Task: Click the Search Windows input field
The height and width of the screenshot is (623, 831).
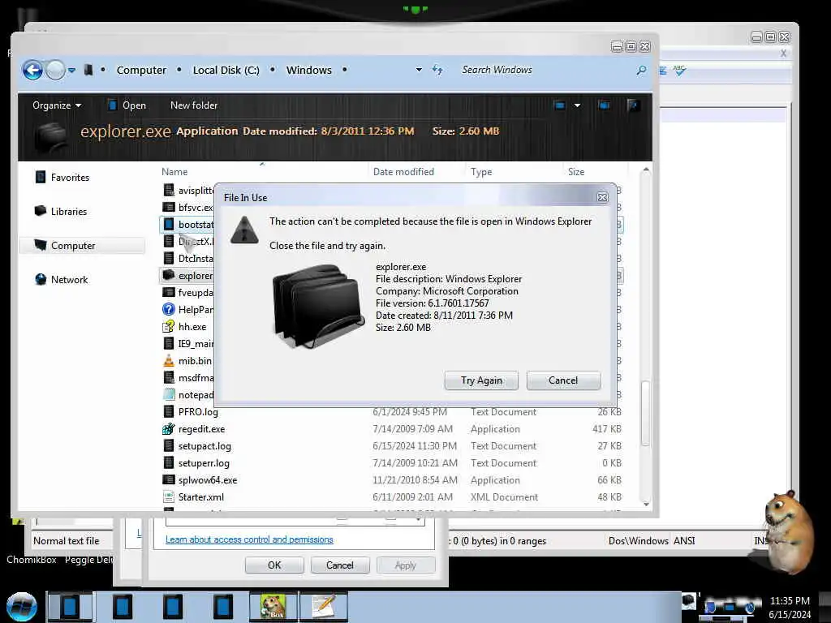Action: point(546,70)
